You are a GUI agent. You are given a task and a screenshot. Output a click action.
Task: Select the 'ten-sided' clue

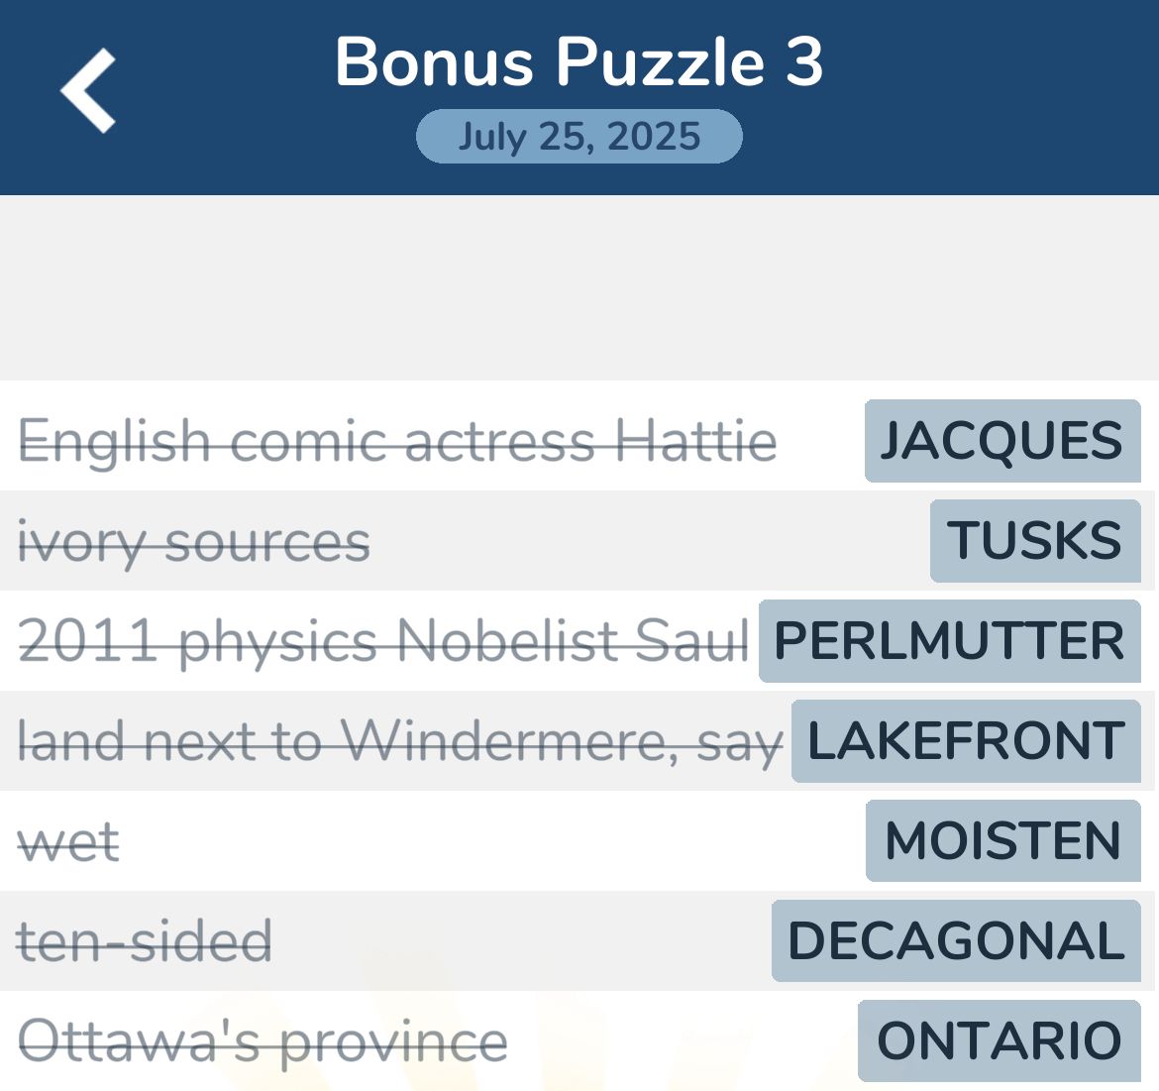coord(145,941)
